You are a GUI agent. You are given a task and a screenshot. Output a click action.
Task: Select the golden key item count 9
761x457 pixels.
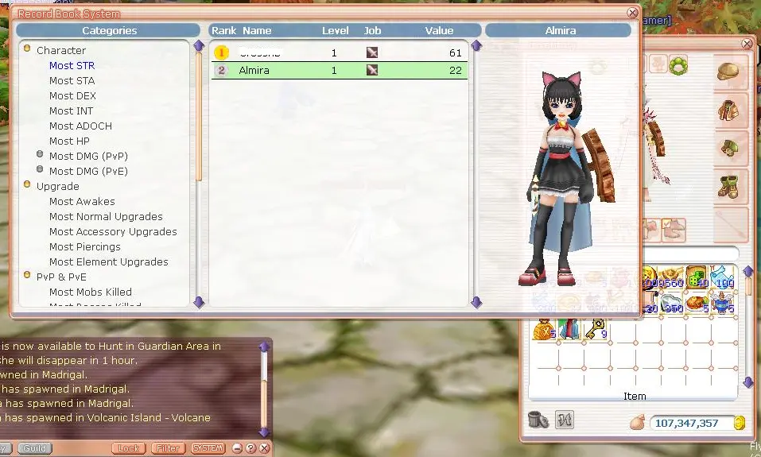coord(596,329)
